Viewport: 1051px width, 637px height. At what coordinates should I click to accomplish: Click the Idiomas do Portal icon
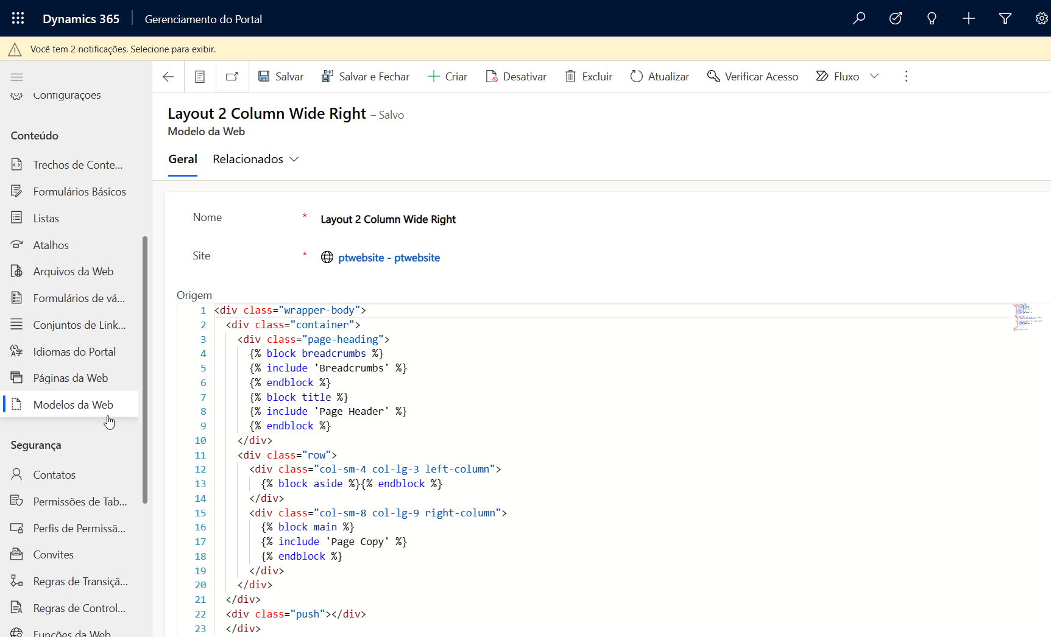[x=16, y=351]
